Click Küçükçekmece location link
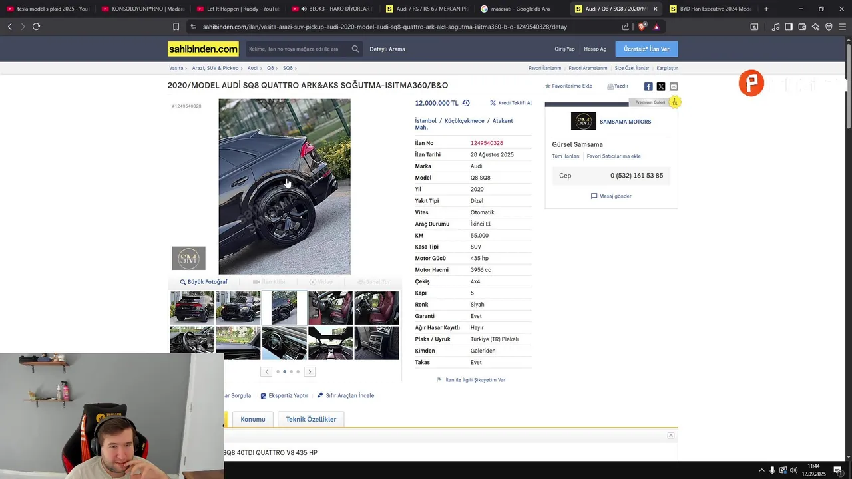This screenshot has width=852, height=479. tap(465, 121)
